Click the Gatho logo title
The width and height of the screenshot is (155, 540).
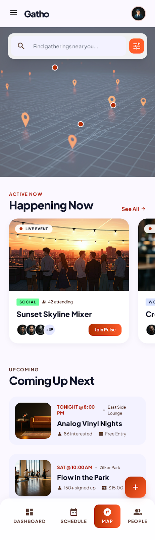37,14
